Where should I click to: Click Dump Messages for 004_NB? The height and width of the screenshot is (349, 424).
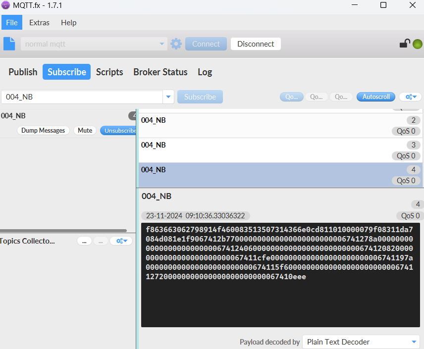click(43, 131)
